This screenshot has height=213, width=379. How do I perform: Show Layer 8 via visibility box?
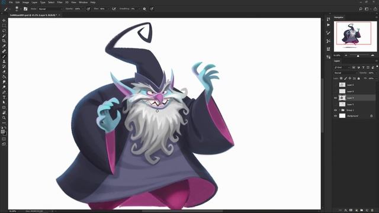point(335,91)
